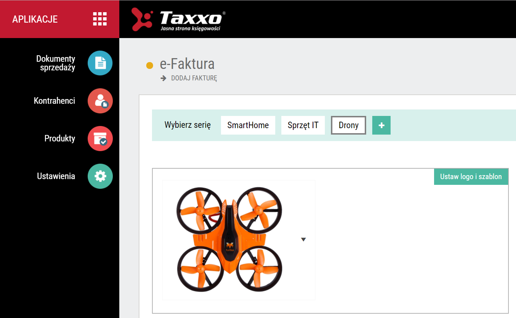
Task: Click the Dokumenty sprzedaży document icon
Action: [x=100, y=63]
